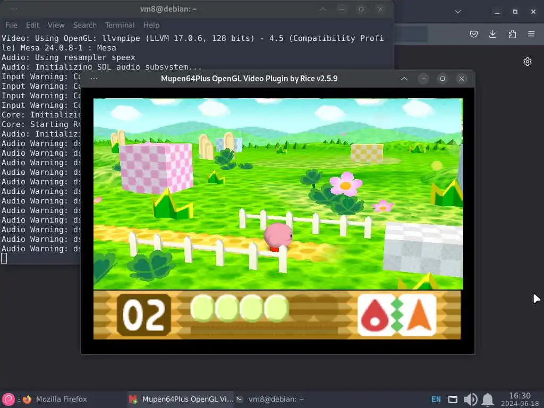This screenshot has width=544, height=408.
Task: Open Firefox extensions puzzle icon
Action: click(x=512, y=34)
